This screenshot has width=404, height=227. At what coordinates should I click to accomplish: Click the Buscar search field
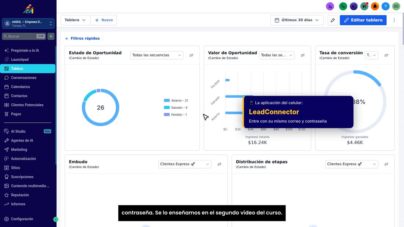(x=24, y=36)
